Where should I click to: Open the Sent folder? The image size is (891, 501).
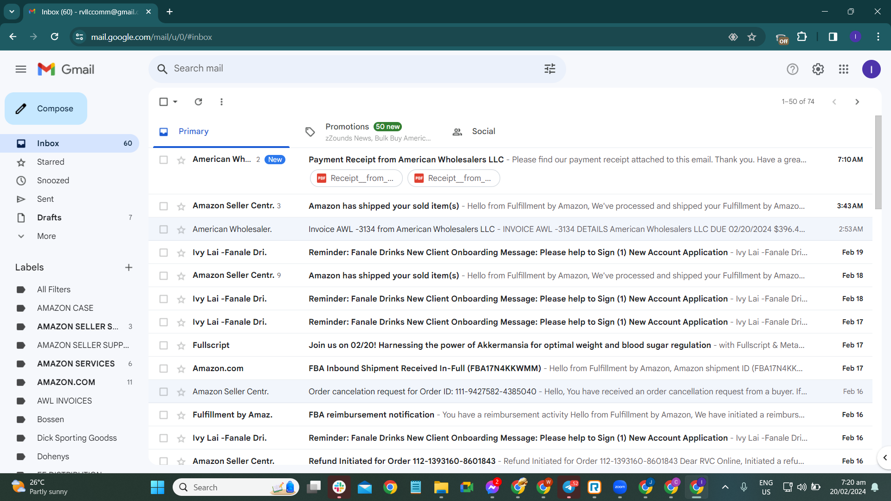click(x=70, y=199)
